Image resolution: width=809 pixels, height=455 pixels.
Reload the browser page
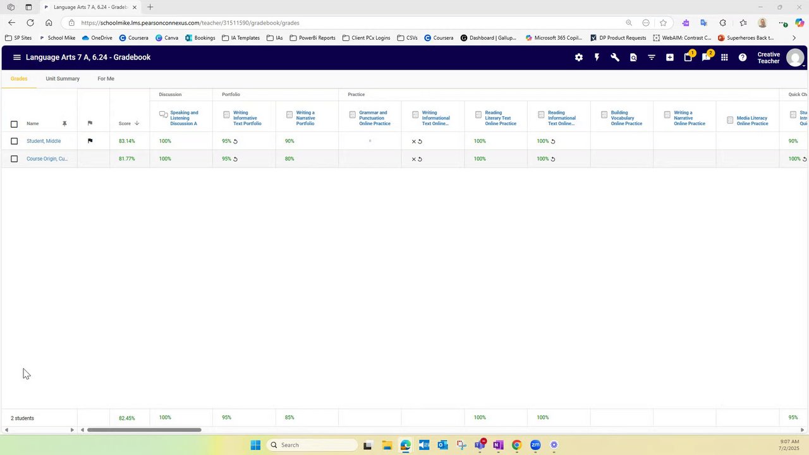point(30,23)
